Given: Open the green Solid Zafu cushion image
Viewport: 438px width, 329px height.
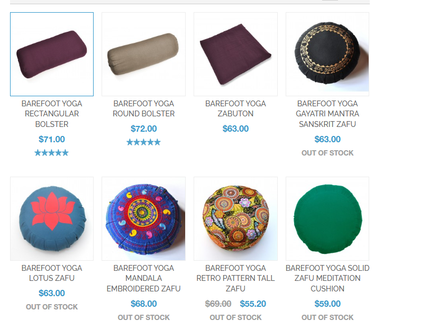Looking at the screenshot, I should pos(327,218).
